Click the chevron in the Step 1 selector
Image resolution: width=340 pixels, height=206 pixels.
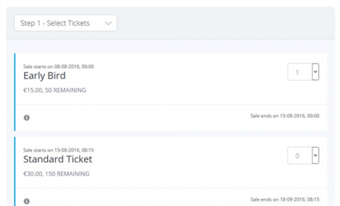tap(108, 23)
